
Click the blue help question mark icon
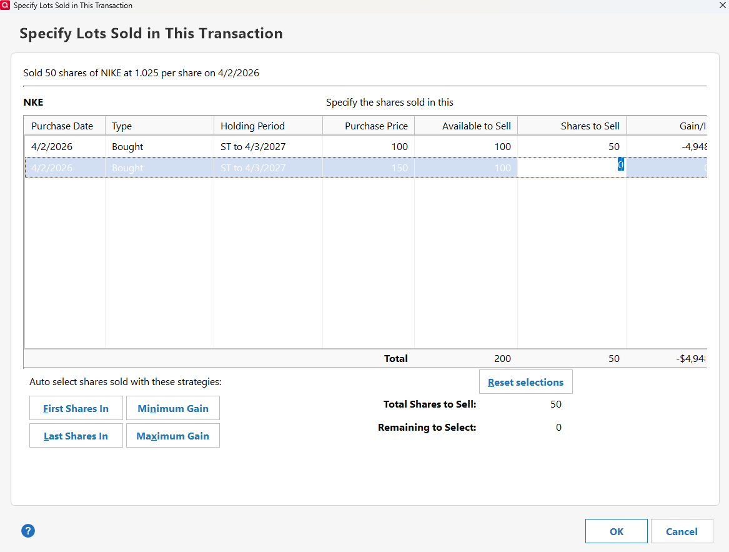tap(28, 531)
